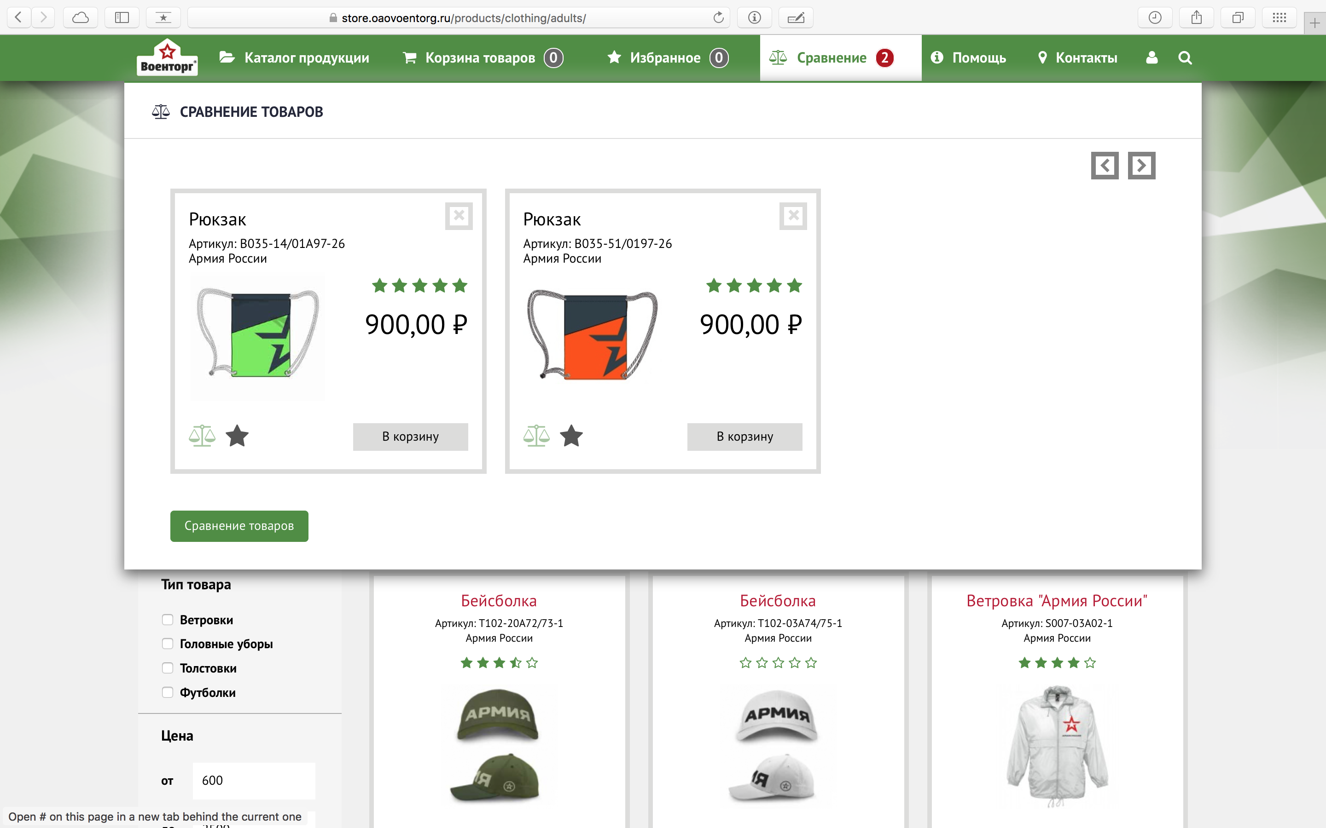Add orange Рюкзак В корзину
This screenshot has height=828, width=1326.
click(744, 437)
